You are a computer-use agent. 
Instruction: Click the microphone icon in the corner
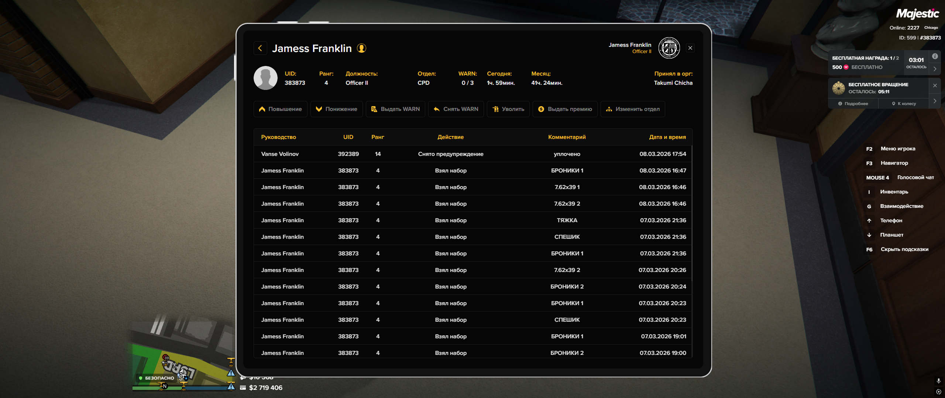(938, 381)
